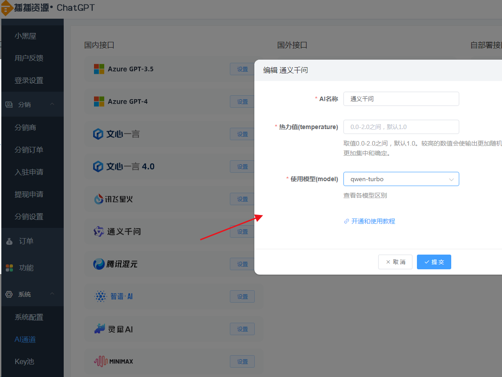Click 取消 to cancel the dialog
The width and height of the screenshot is (502, 377).
(x=395, y=262)
